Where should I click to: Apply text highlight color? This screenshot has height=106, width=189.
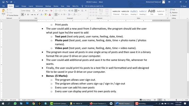tap(45, 14)
